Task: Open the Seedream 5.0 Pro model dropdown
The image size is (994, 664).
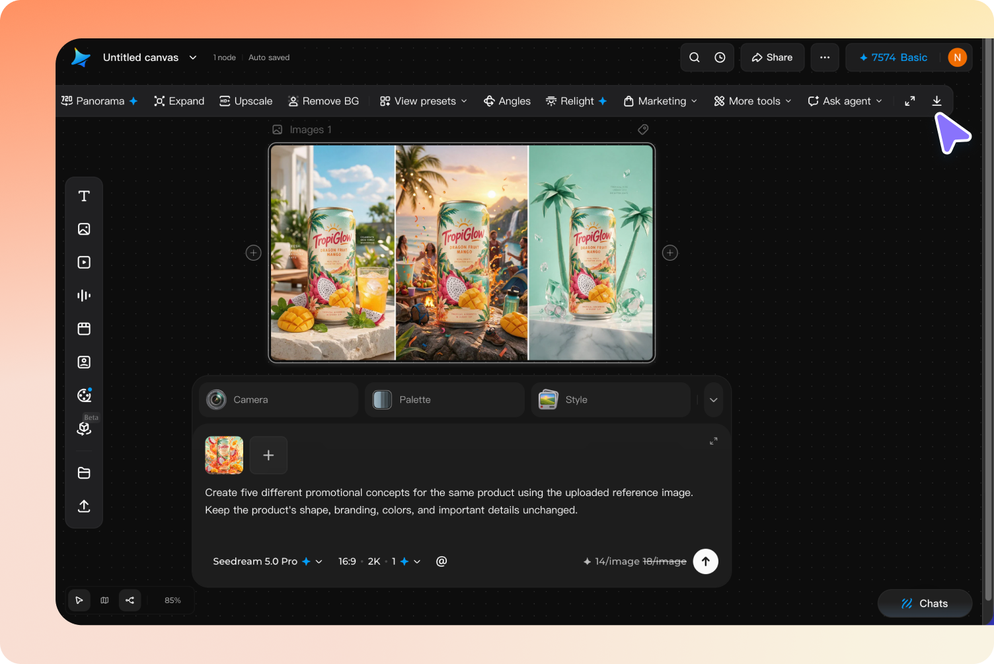Action: [268, 561]
